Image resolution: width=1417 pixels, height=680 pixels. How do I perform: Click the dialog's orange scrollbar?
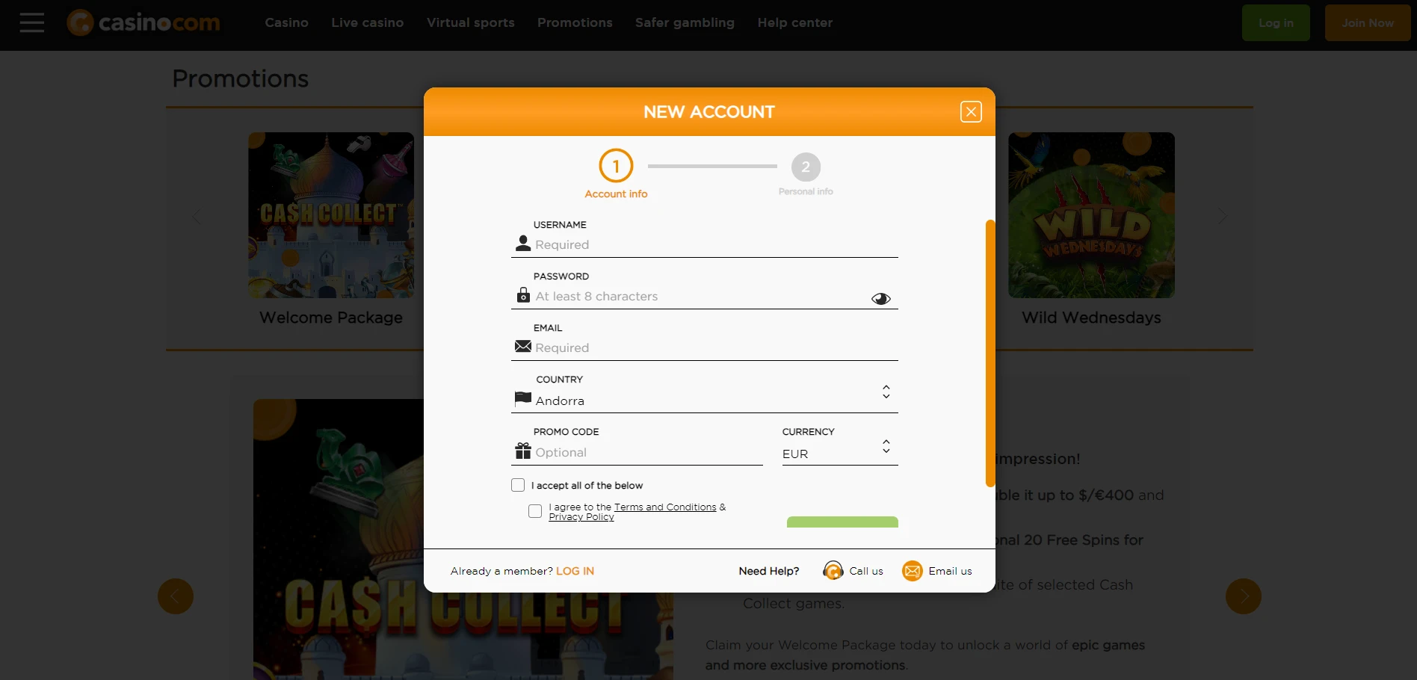click(x=990, y=353)
